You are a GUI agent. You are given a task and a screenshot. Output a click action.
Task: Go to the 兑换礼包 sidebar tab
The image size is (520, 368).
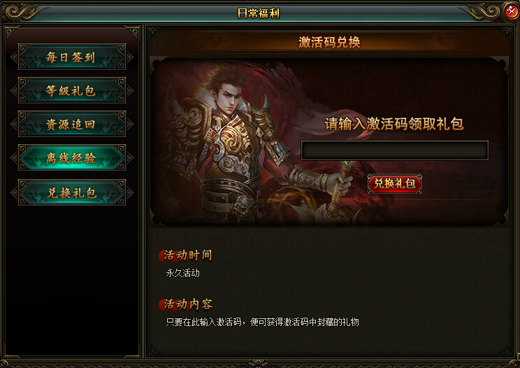click(71, 192)
